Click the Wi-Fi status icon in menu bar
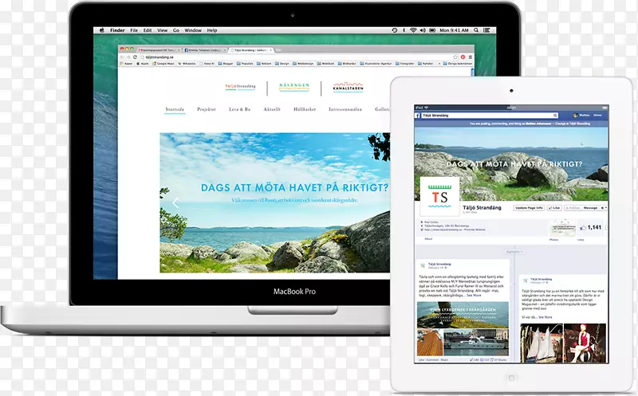 tap(413, 30)
